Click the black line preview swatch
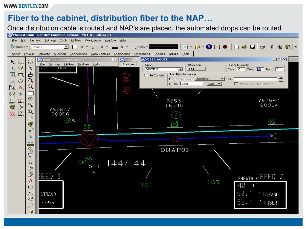 (163, 47)
